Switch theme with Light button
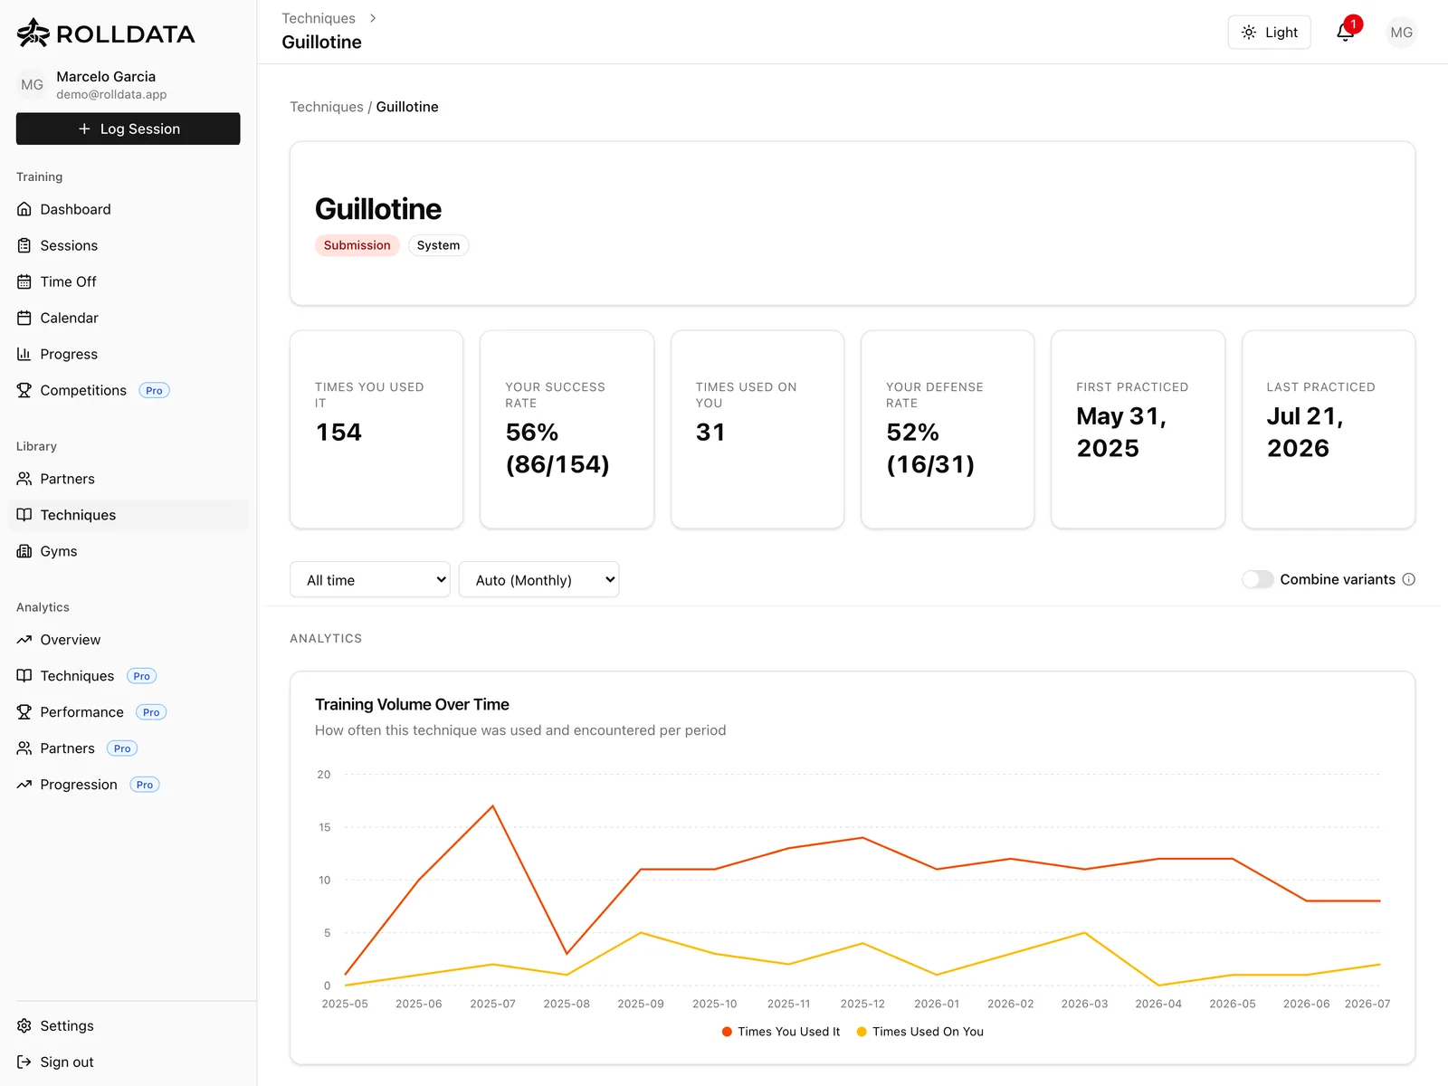This screenshot has width=1448, height=1086. pyautogui.click(x=1269, y=33)
